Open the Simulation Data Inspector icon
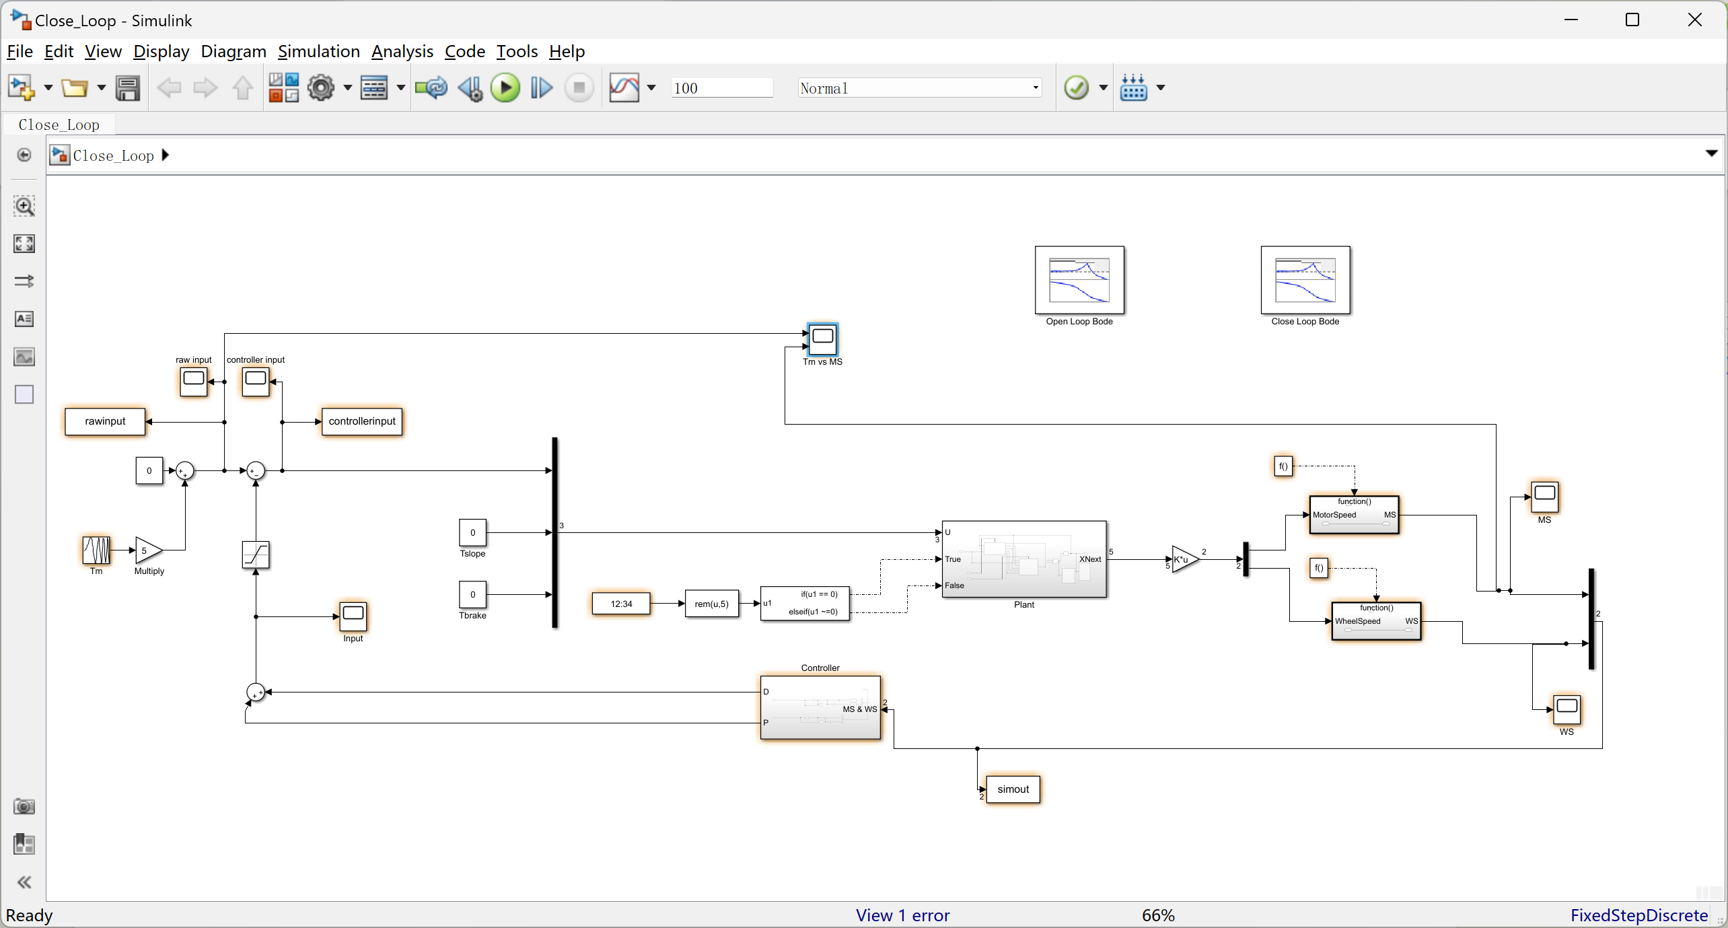The image size is (1728, 928). tap(624, 88)
